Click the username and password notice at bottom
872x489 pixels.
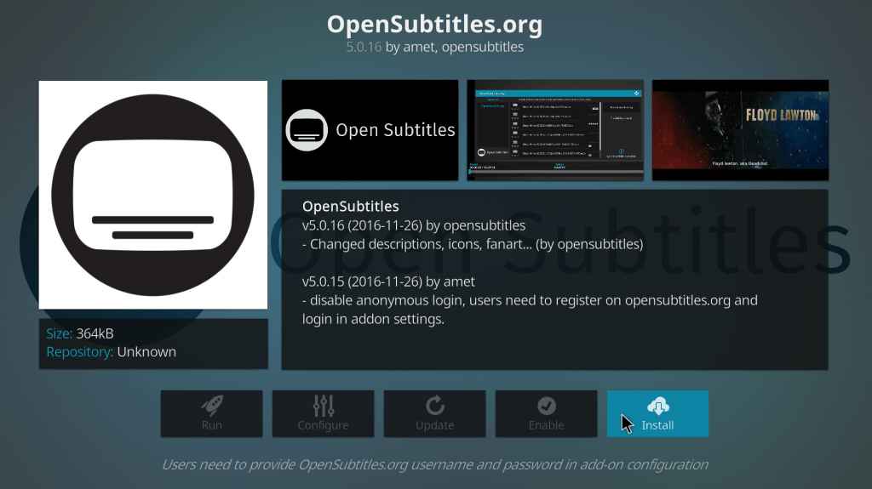click(435, 464)
